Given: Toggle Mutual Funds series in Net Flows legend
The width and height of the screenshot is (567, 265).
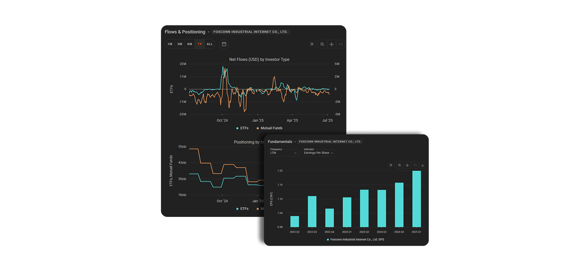Looking at the screenshot, I should pos(269,128).
